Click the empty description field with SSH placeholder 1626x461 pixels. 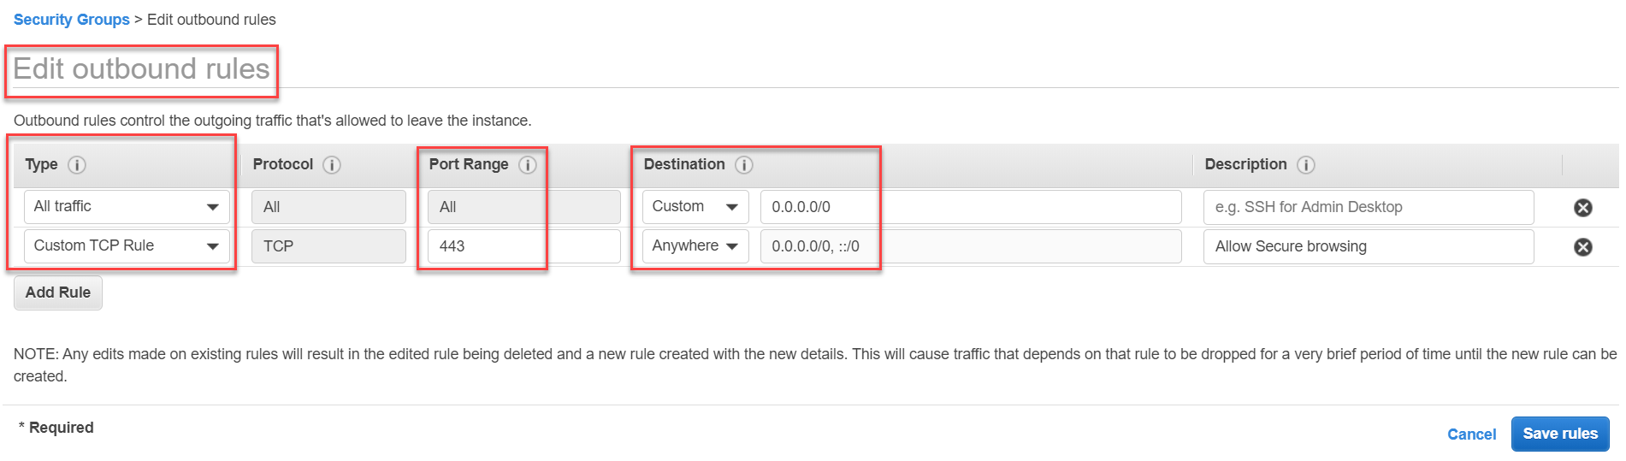pyautogui.click(x=1369, y=207)
